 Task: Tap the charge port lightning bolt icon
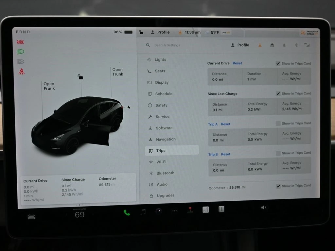pyautogui.click(x=129, y=107)
